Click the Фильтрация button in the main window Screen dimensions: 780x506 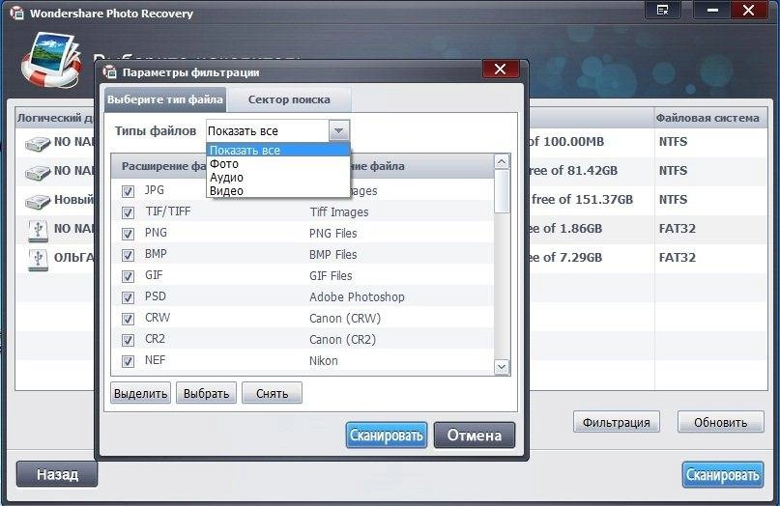[617, 422]
